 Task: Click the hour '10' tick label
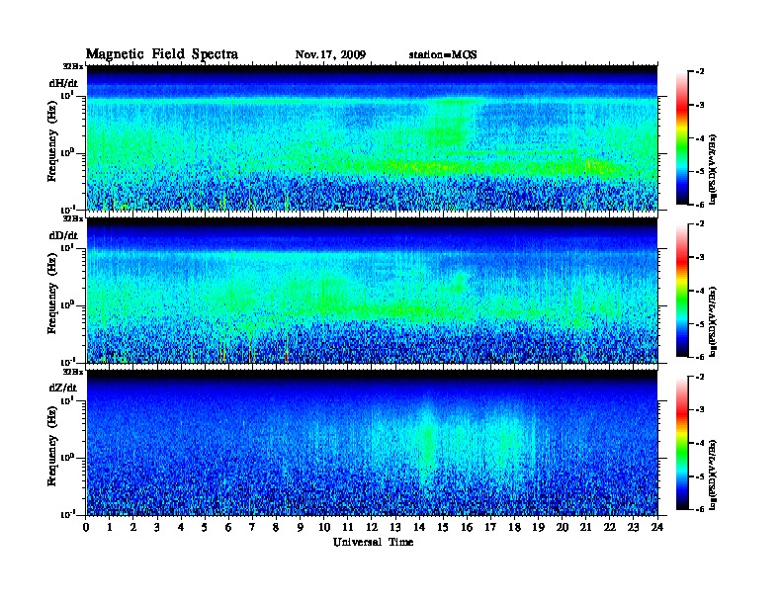click(324, 527)
